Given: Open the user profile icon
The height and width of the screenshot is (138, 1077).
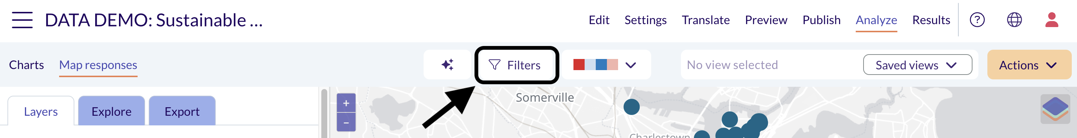Looking at the screenshot, I should (1051, 20).
